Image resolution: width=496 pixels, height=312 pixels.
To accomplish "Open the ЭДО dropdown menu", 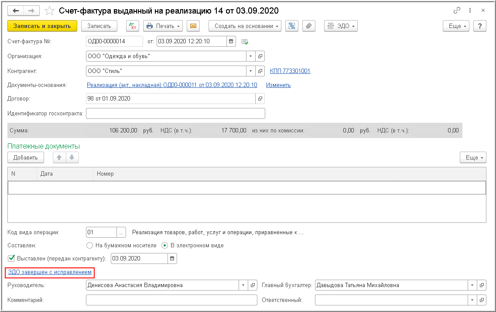I will (341, 26).
